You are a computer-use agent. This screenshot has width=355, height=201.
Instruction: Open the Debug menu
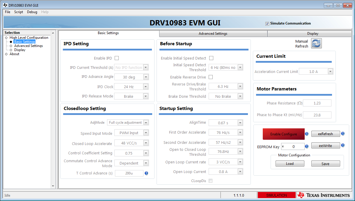[x=32, y=12]
